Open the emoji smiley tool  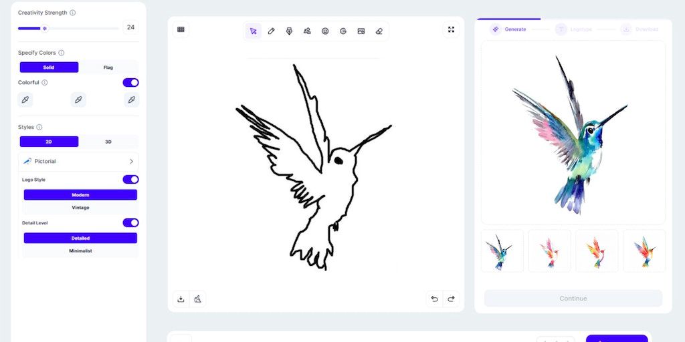point(325,31)
